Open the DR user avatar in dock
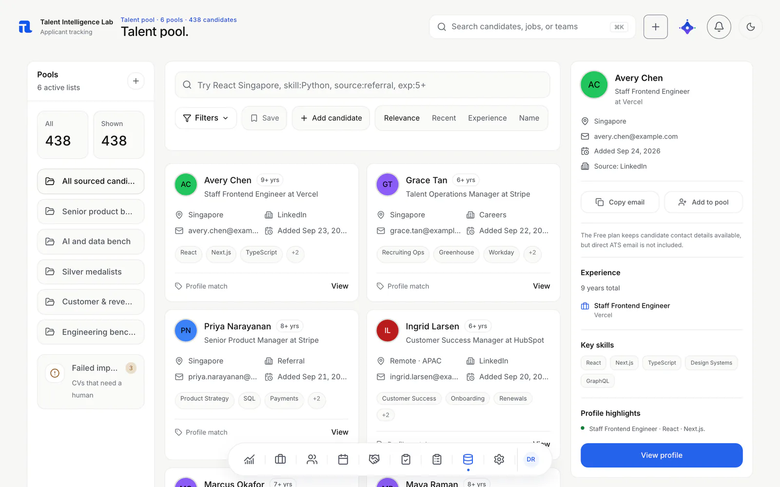Screen dimensions: 780x487 click(531, 459)
